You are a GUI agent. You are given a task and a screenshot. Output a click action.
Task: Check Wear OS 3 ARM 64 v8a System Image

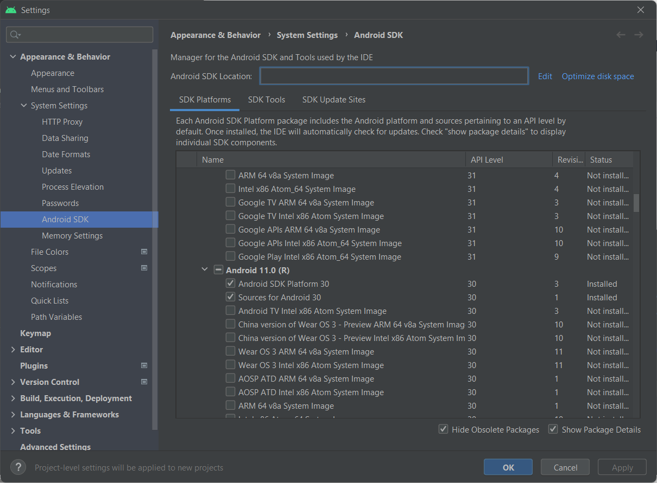click(231, 351)
